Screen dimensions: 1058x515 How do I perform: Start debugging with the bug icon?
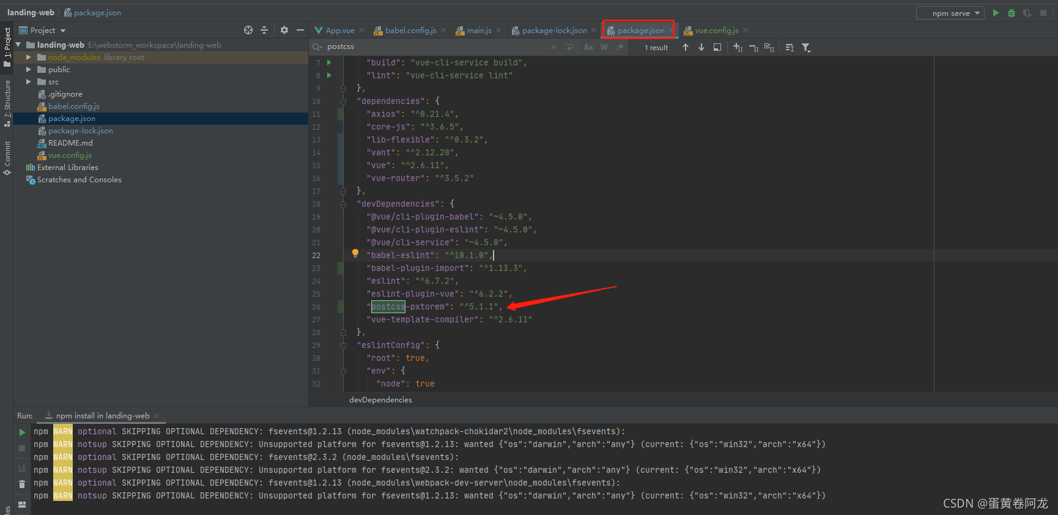point(1012,13)
